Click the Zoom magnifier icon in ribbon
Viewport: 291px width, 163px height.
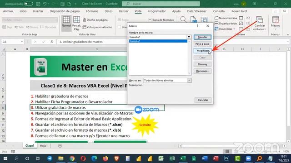click(x=183, y=19)
